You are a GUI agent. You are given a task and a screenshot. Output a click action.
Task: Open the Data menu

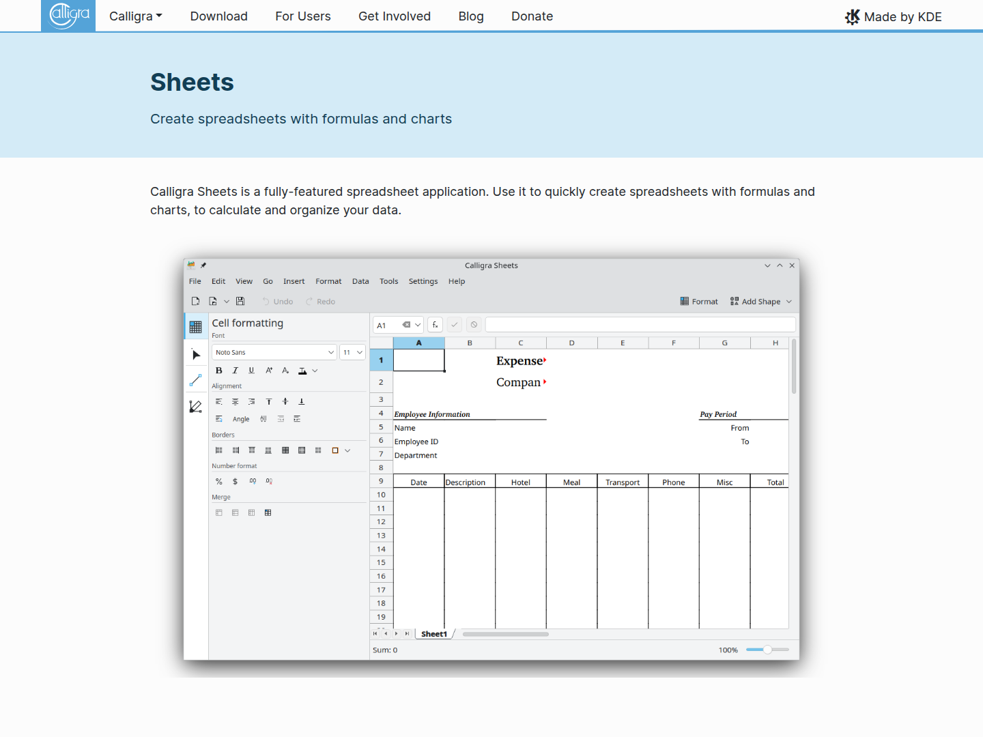360,281
